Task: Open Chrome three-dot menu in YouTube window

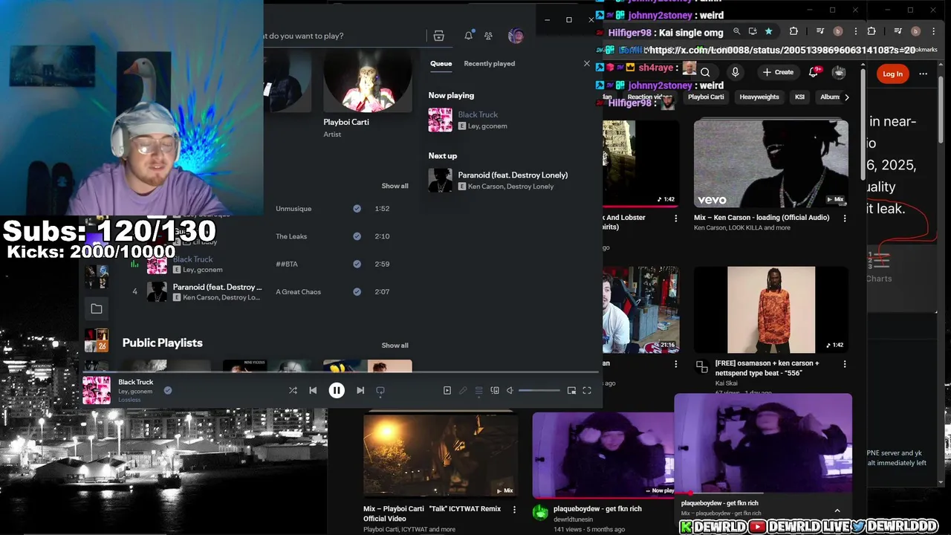Action: [855, 31]
